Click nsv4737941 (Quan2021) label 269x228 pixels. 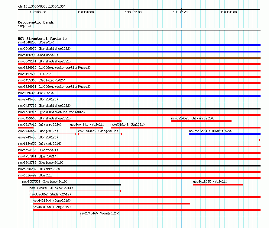(37, 156)
